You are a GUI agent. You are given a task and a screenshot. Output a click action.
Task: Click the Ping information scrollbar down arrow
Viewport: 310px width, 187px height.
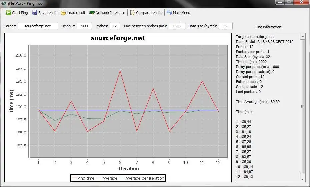(302, 179)
